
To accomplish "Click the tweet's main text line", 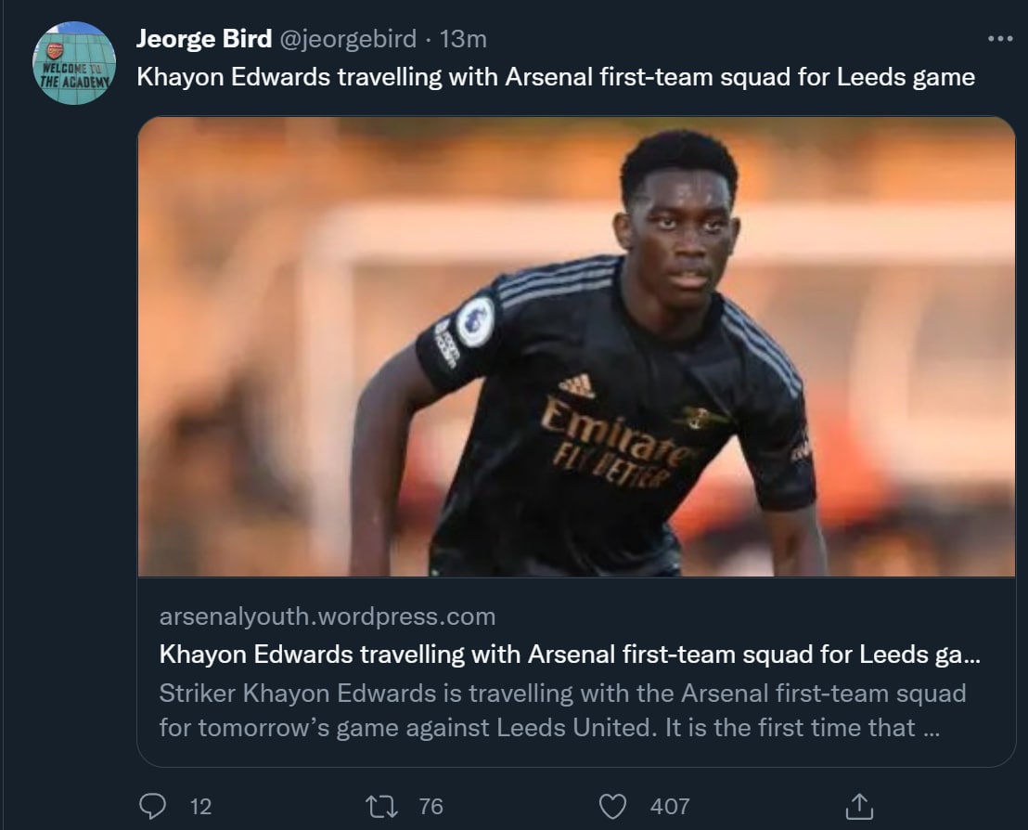I will click(556, 76).
